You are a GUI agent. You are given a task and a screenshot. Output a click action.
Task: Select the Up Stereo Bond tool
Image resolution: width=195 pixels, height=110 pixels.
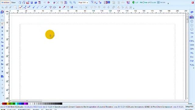(34, 7)
